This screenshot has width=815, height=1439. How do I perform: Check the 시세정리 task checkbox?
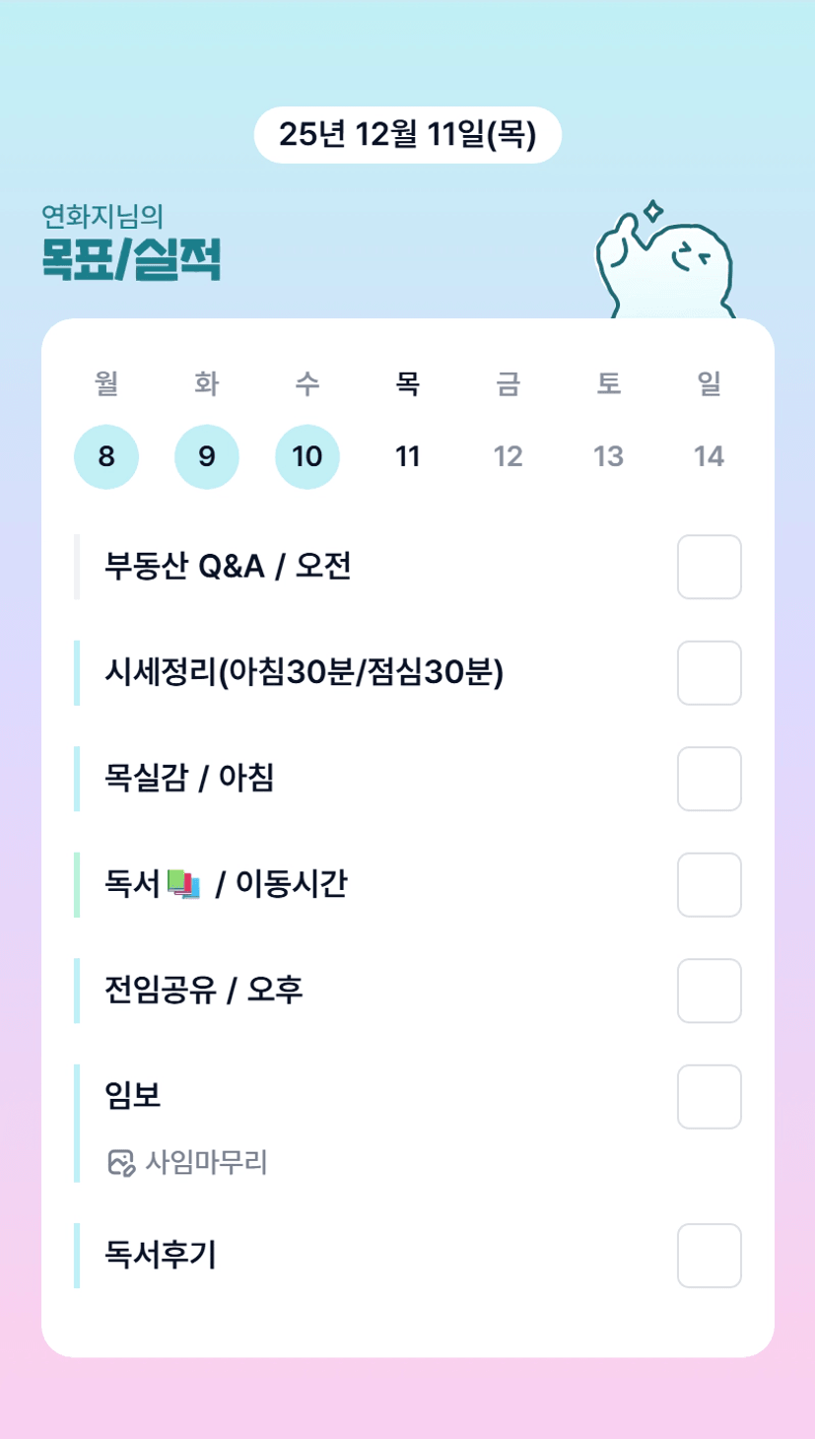[x=709, y=673]
